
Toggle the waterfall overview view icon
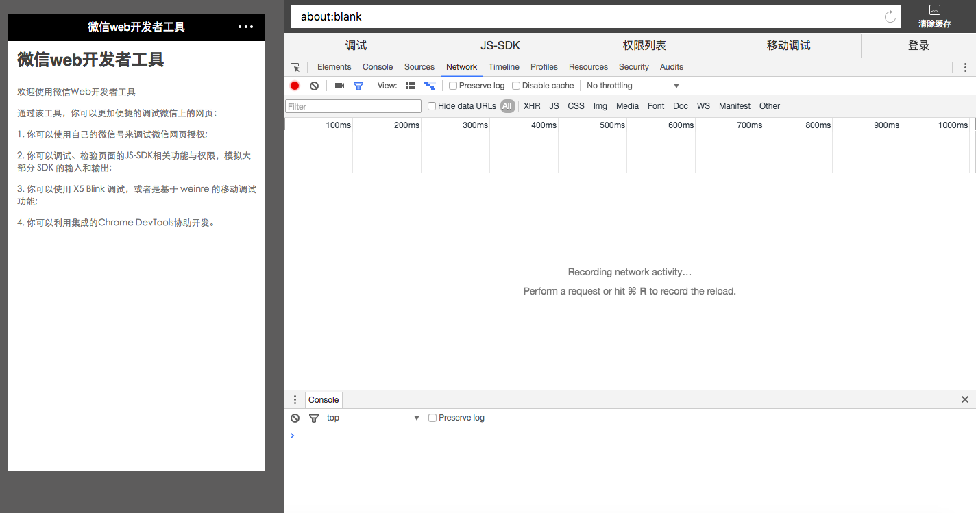tap(430, 86)
